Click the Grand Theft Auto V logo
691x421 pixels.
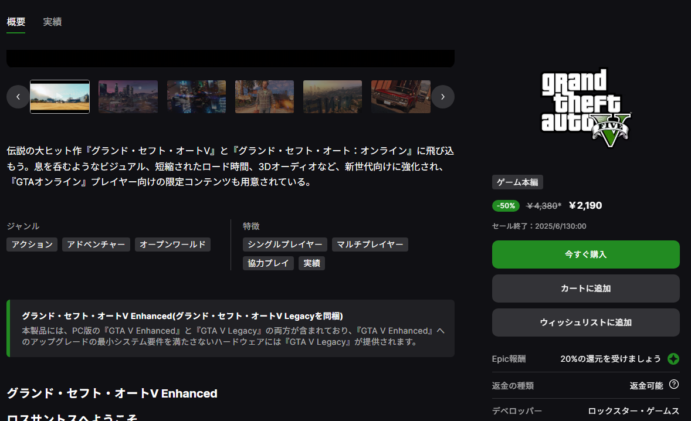coord(585,108)
